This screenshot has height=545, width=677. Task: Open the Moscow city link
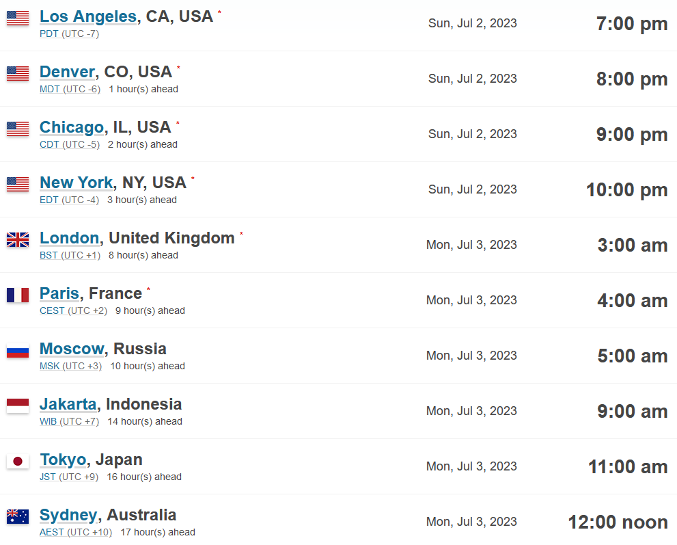[x=72, y=348]
